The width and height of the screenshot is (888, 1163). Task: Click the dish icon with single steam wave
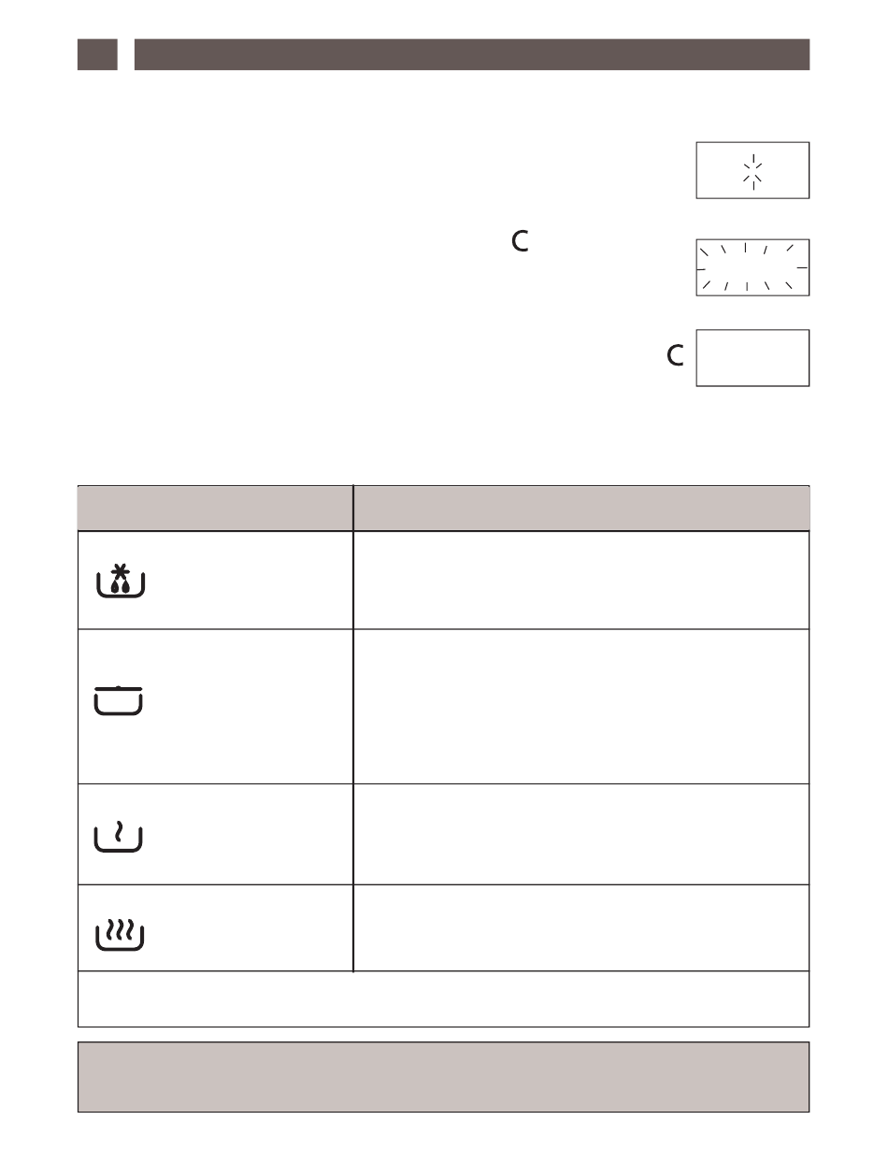pos(118,835)
